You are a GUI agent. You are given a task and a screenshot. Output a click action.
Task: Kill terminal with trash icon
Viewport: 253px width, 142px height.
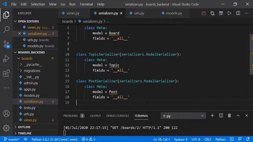[229, 116]
